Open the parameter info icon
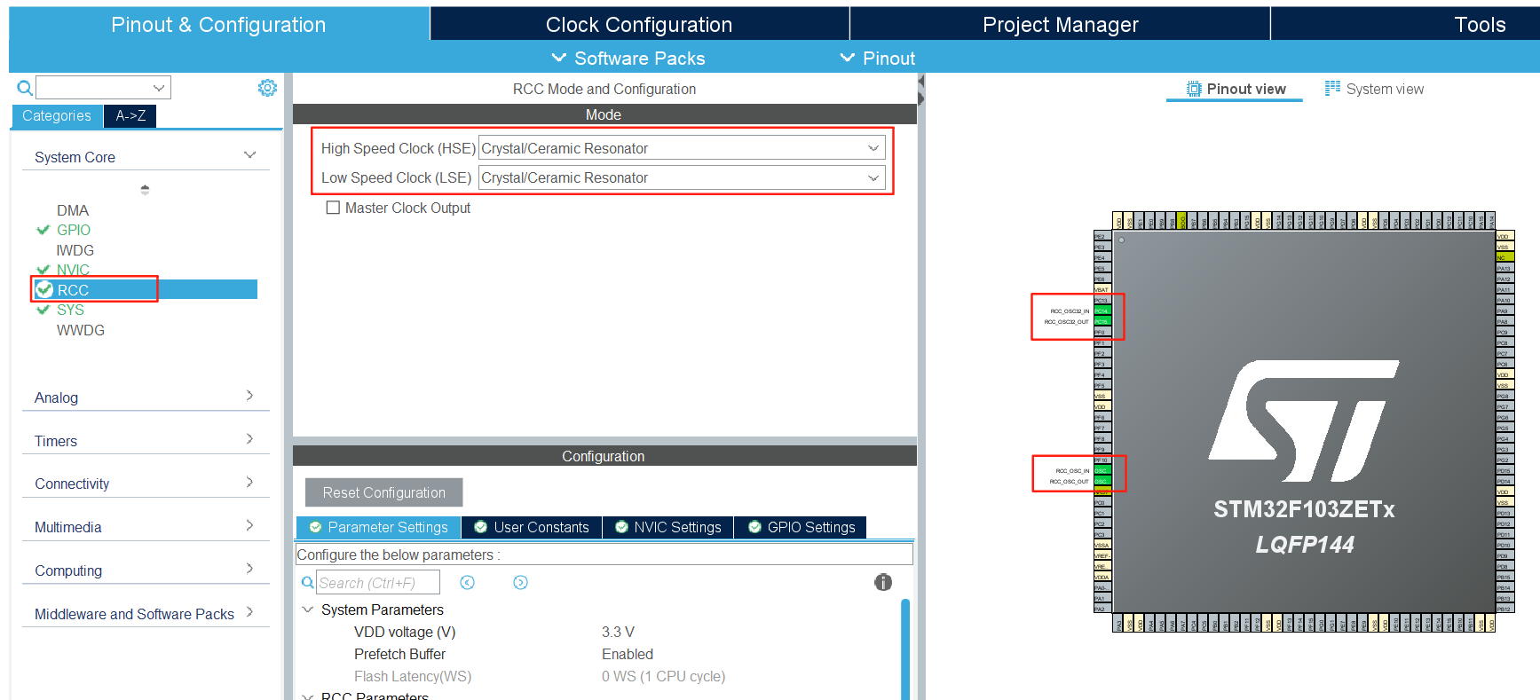This screenshot has width=1540, height=700. pyautogui.click(x=883, y=582)
